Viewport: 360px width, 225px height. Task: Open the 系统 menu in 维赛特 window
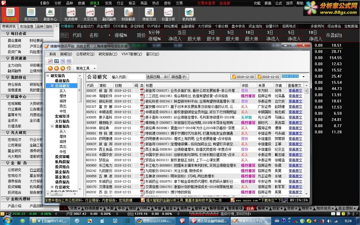[53, 54]
